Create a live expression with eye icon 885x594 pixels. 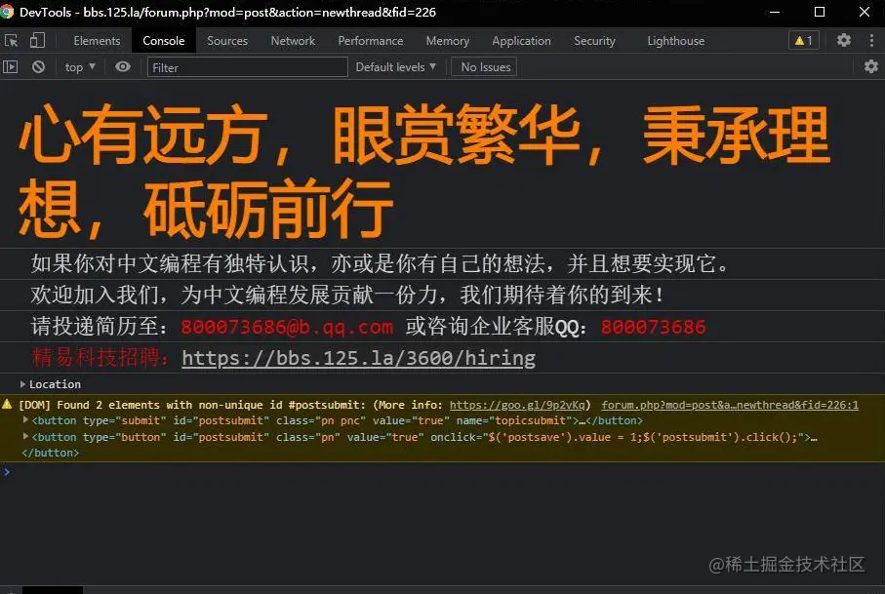(x=121, y=66)
